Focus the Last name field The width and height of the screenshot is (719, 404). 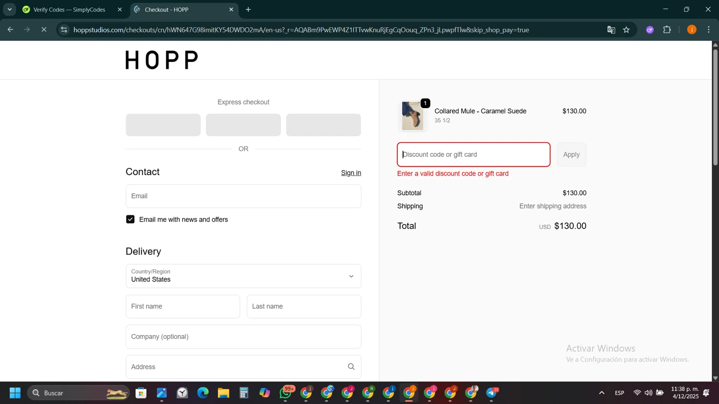coord(304,306)
